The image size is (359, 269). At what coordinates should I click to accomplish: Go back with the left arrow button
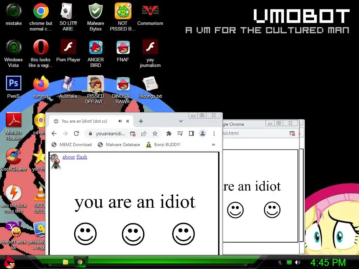point(54,133)
